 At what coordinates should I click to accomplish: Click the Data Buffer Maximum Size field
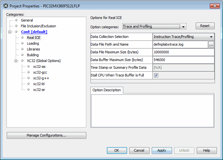183,60
